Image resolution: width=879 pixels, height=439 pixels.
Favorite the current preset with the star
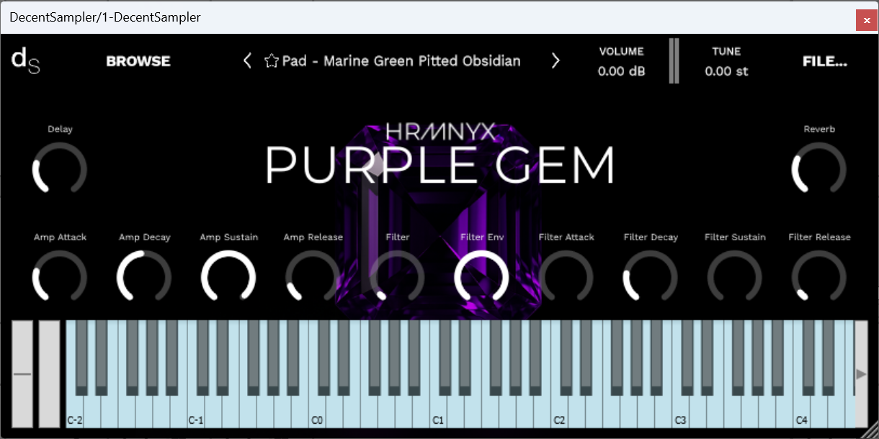click(x=271, y=60)
